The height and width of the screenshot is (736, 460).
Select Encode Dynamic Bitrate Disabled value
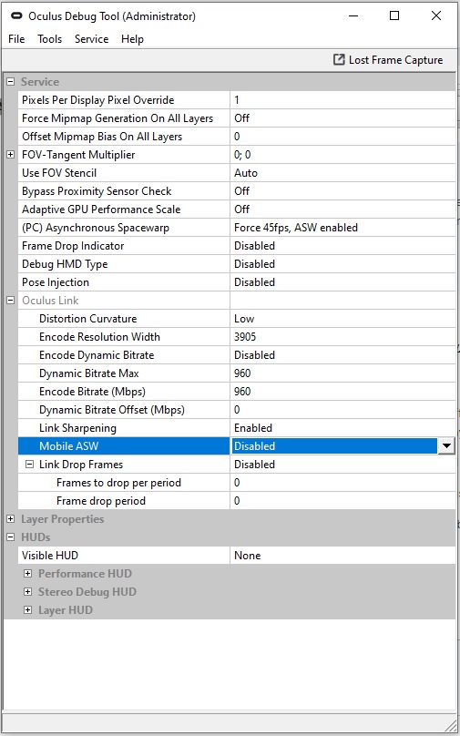click(342, 355)
